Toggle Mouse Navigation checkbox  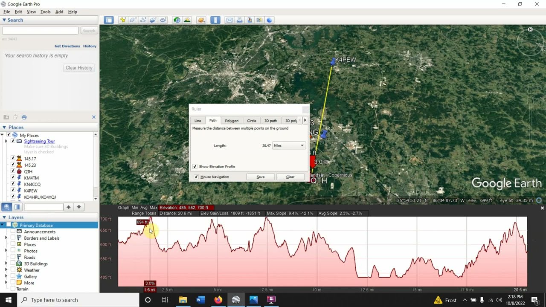196,177
